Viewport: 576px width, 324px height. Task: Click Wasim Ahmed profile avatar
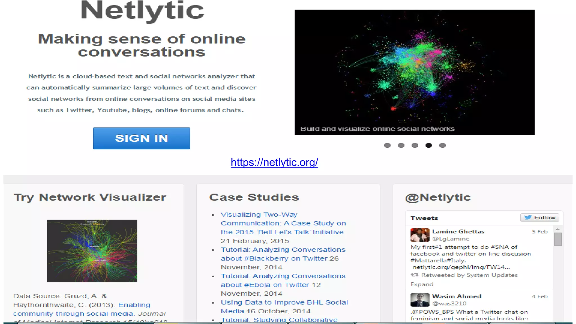click(420, 300)
